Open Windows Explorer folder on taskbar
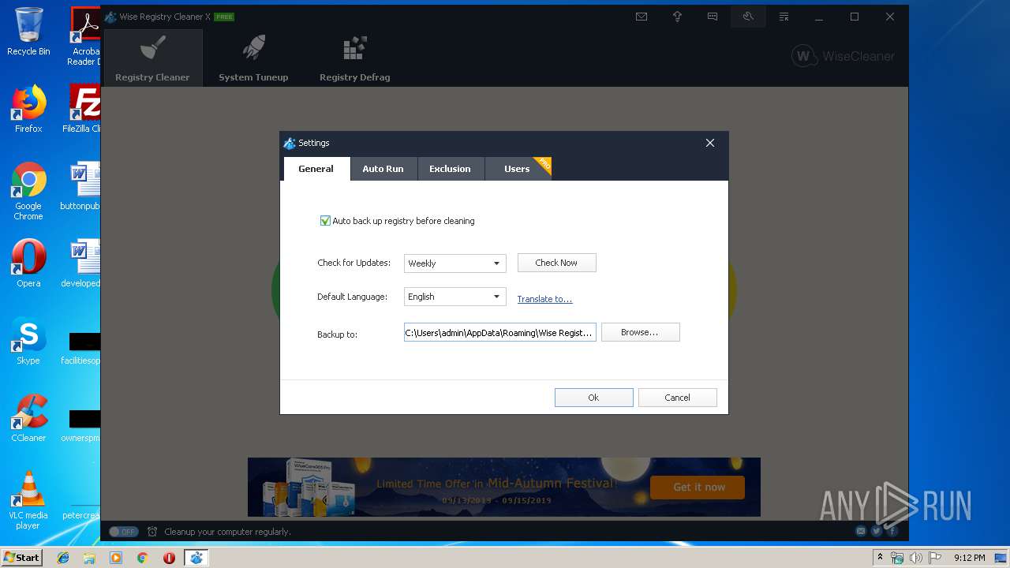This screenshot has width=1010, height=568. pyautogui.click(x=89, y=558)
